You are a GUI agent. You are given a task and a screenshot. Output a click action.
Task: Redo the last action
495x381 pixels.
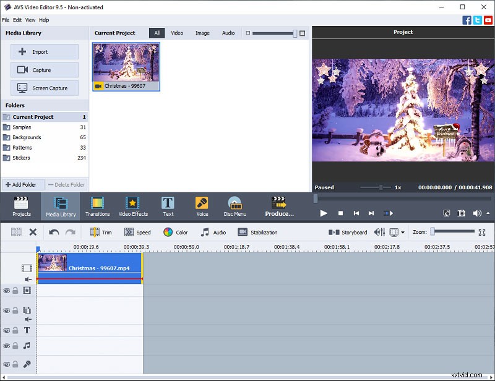coord(70,233)
